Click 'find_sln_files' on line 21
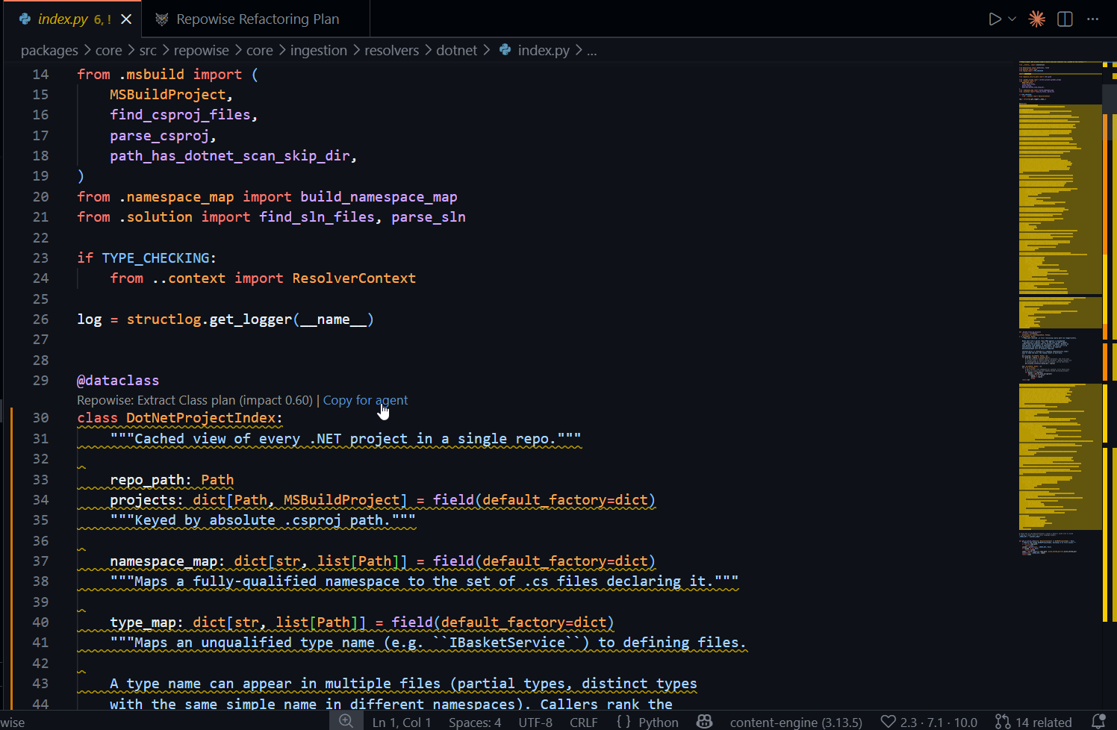The image size is (1117, 730). pyautogui.click(x=317, y=217)
